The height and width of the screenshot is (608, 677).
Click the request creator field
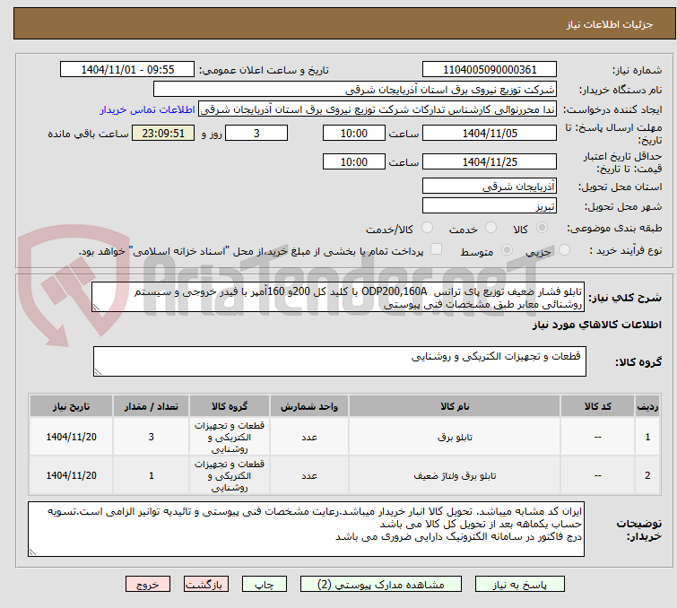(x=378, y=109)
